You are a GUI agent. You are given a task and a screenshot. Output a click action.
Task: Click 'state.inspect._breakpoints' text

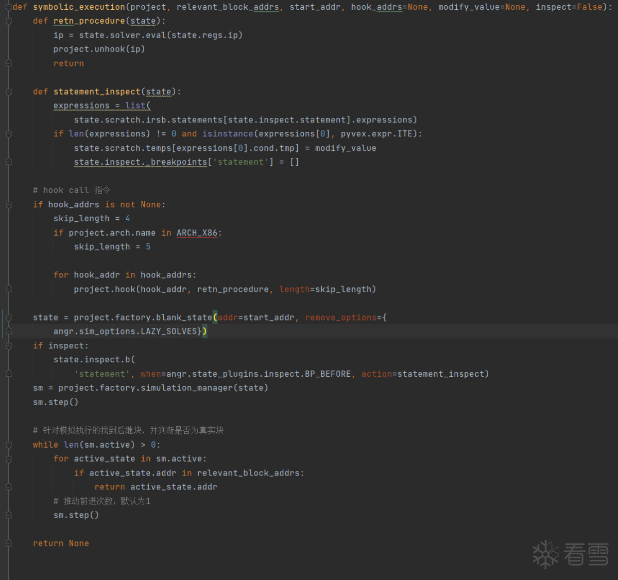(x=140, y=162)
